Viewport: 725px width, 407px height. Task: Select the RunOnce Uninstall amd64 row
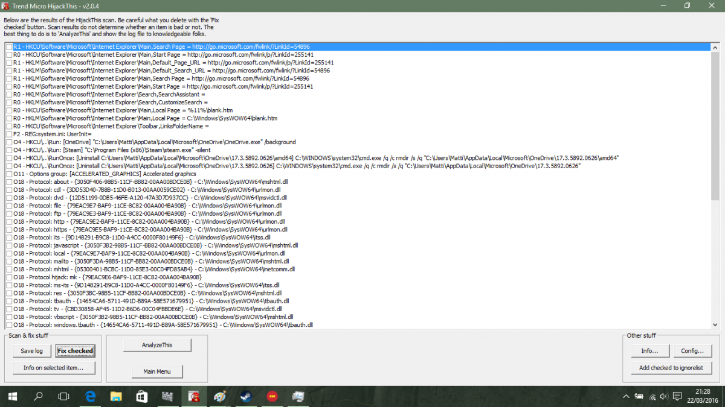click(357, 158)
